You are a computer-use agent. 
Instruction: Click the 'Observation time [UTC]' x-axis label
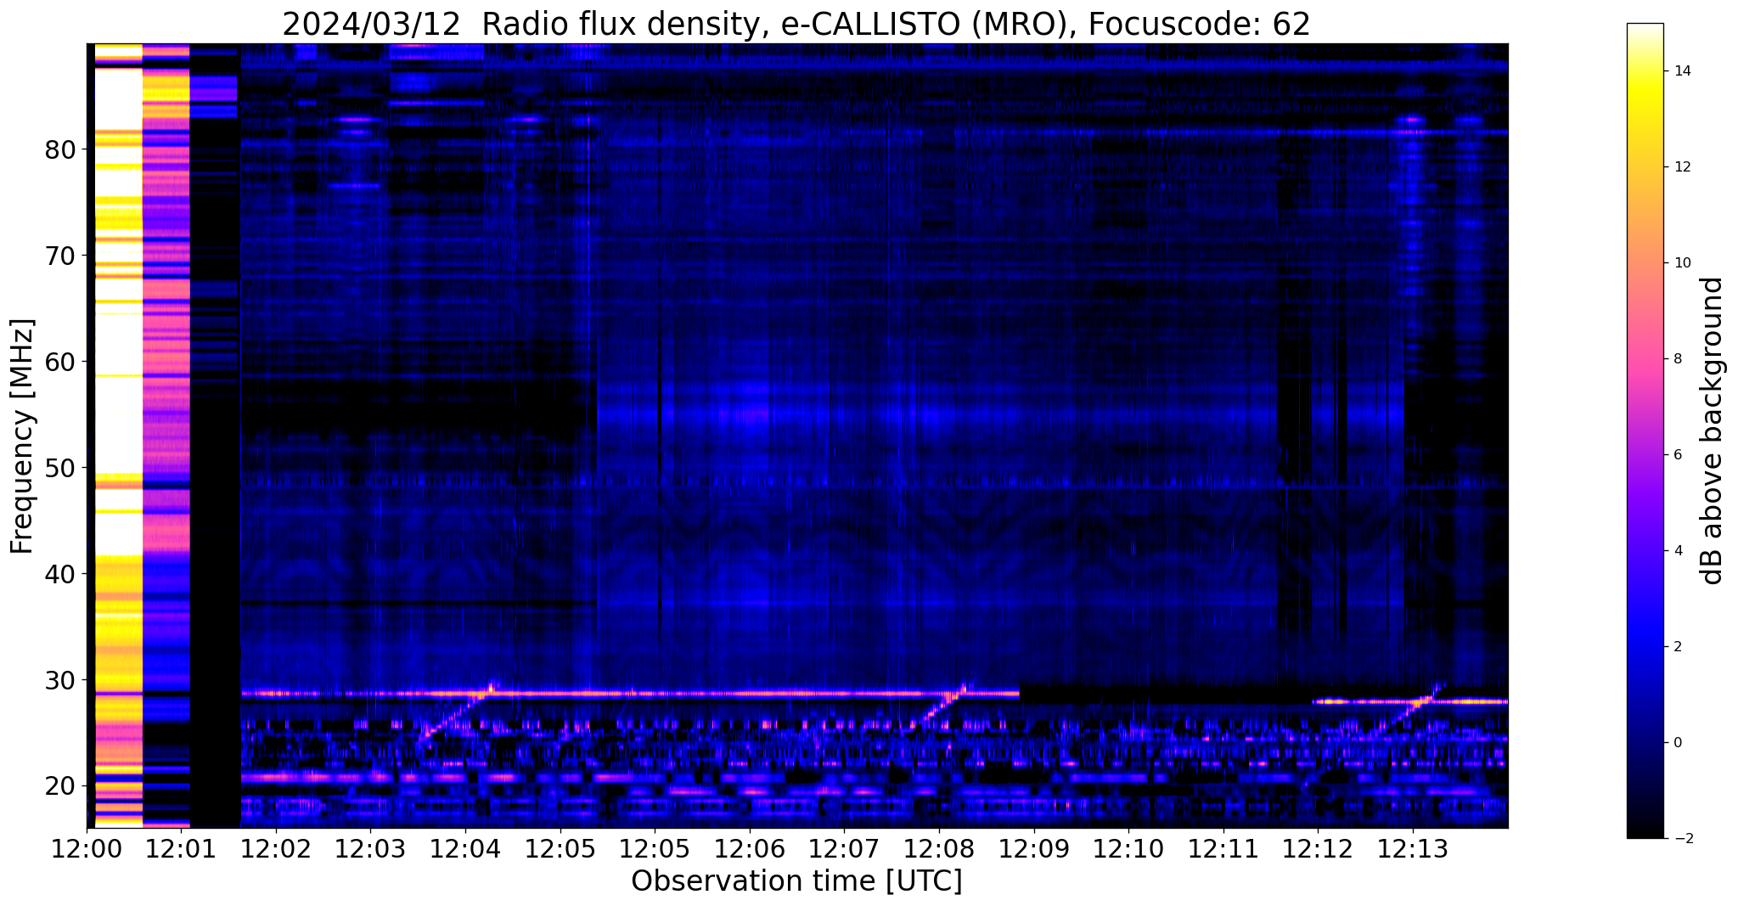coord(796,881)
